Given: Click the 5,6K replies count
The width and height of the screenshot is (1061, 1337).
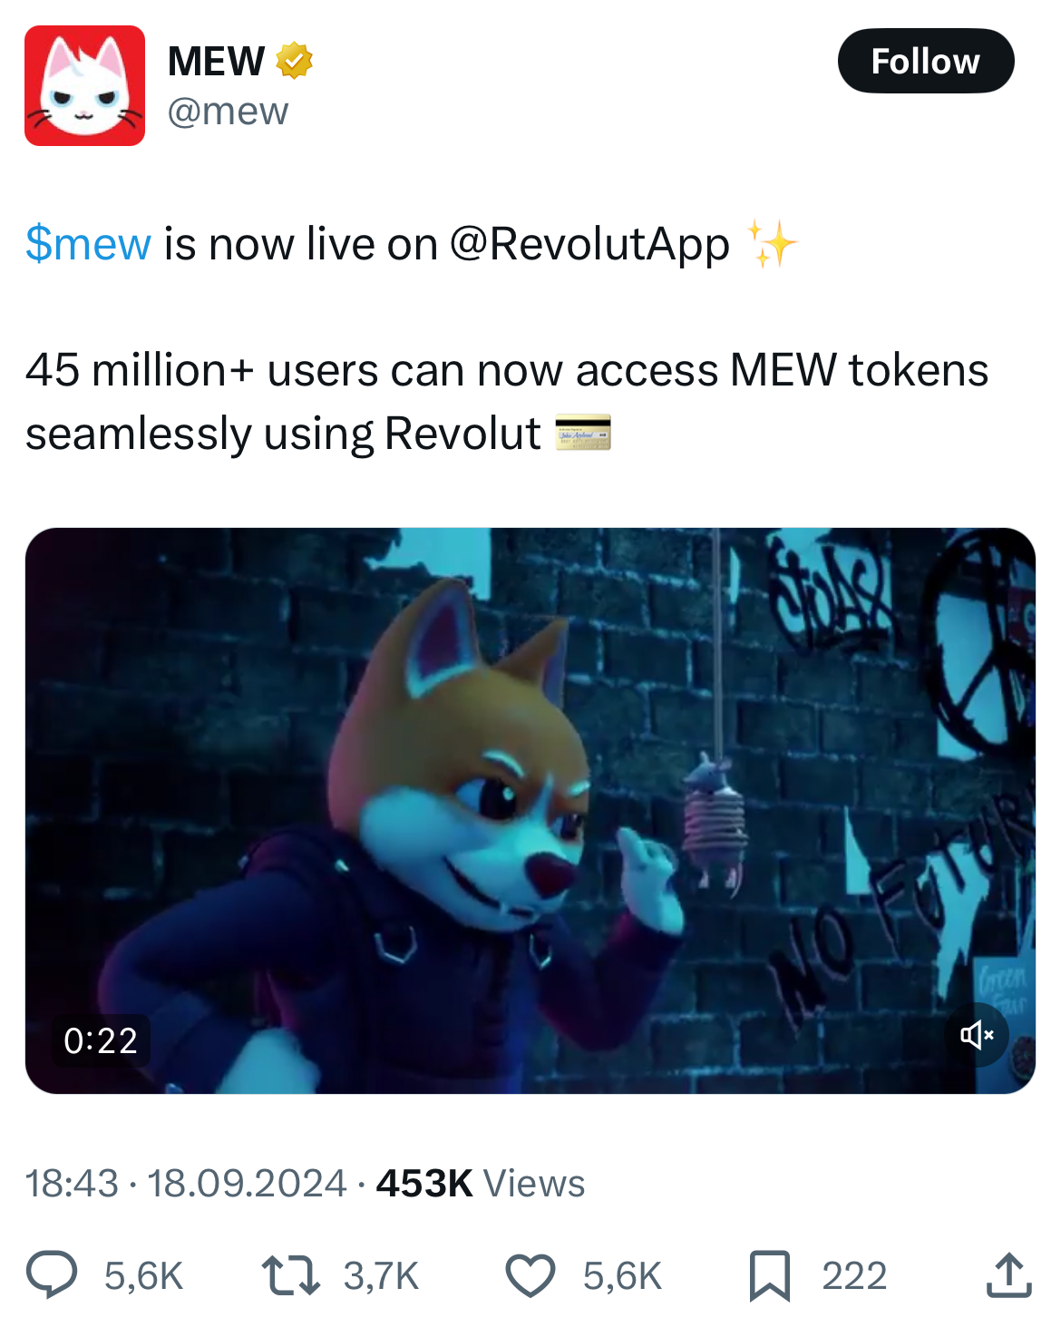Looking at the screenshot, I should click(x=143, y=1275).
